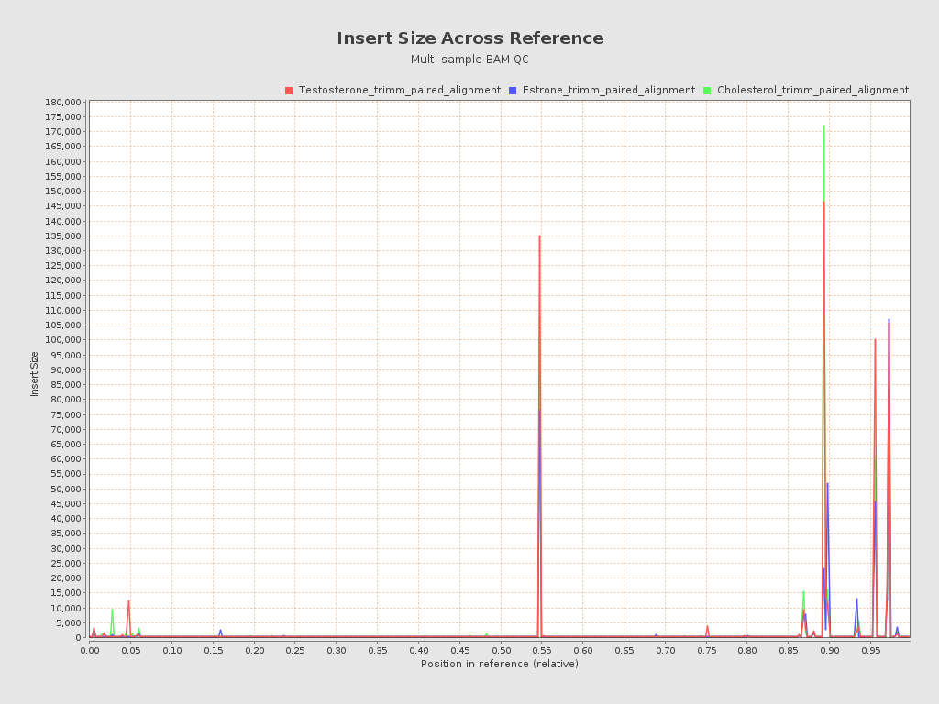The width and height of the screenshot is (939, 704).
Task: Click the green Cholesterol legend swatch
Action: pos(707,91)
